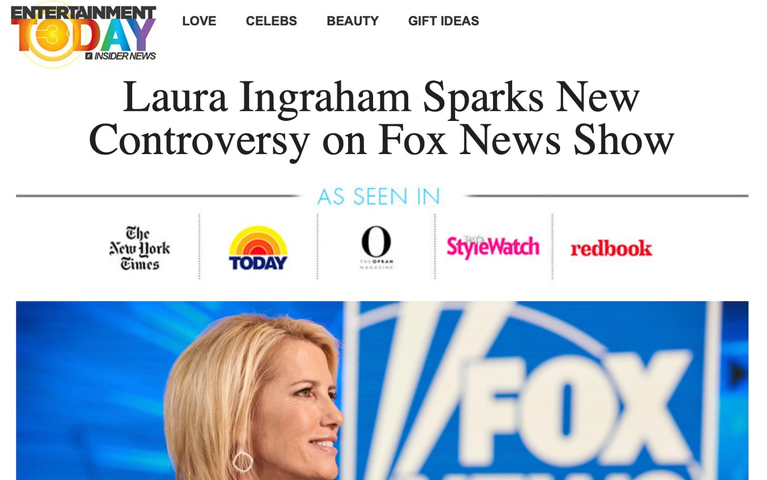
Task: Click the gray divider line left of AS SEEN IN
Action: 158,196
